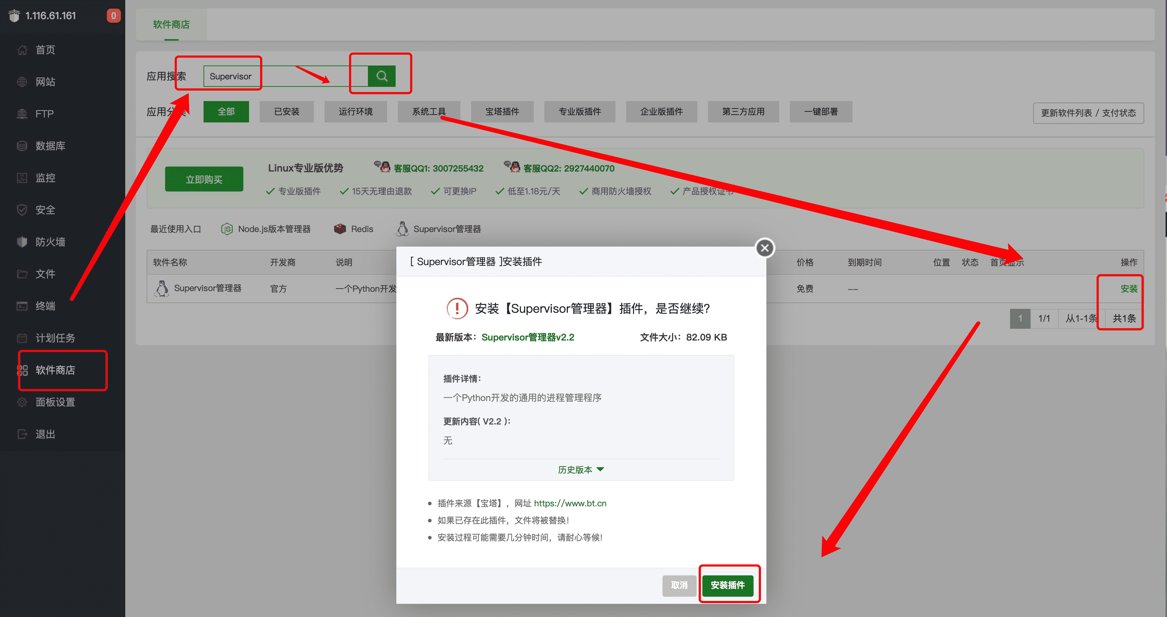Click the home icon beside 首页

[x=22, y=50]
